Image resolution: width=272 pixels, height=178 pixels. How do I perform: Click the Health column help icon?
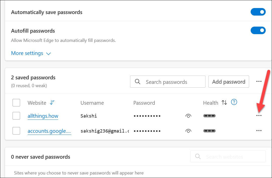234,102
